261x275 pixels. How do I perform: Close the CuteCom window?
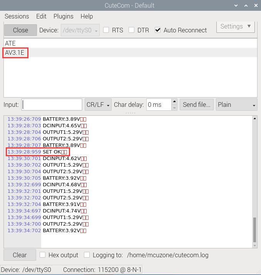(x=256, y=5)
